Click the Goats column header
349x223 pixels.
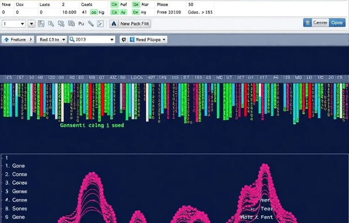(86, 4)
